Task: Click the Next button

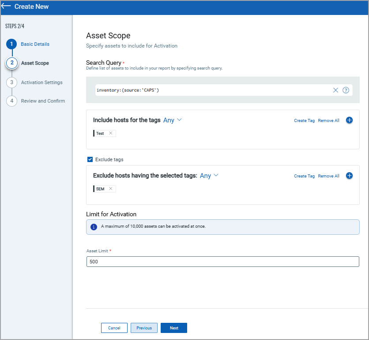Action: tap(174, 328)
